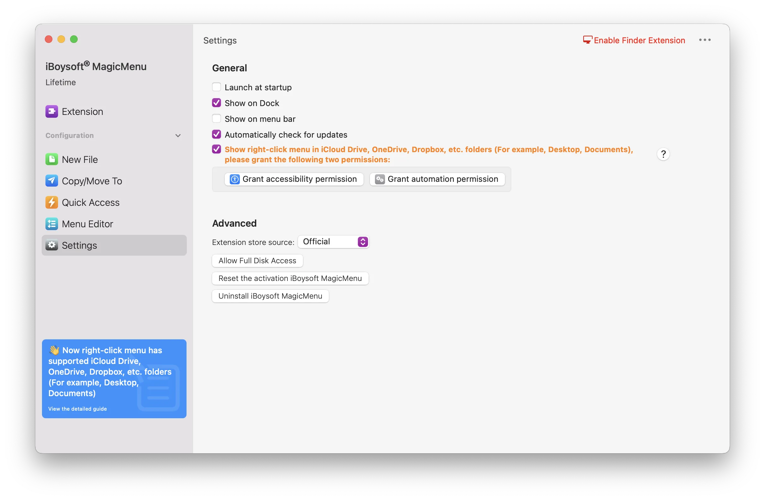Click Allow Full Disk Access button
765x500 pixels.
click(257, 260)
